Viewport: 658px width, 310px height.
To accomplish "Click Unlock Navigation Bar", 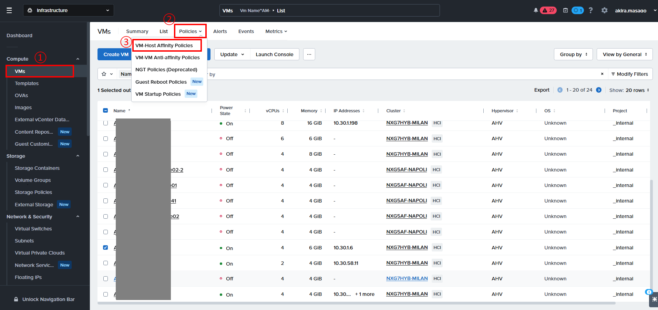I will click(x=49, y=299).
